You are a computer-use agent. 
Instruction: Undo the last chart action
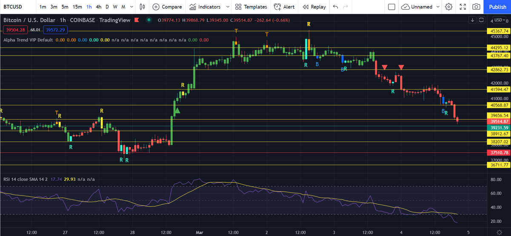tap(336, 7)
